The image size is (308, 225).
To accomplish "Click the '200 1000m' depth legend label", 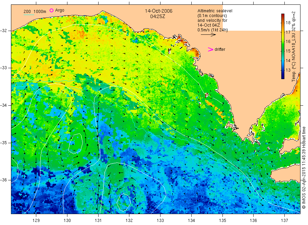I will pyautogui.click(x=35, y=12).
